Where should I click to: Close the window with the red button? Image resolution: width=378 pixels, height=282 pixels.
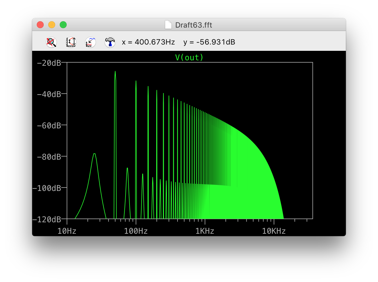(x=40, y=25)
